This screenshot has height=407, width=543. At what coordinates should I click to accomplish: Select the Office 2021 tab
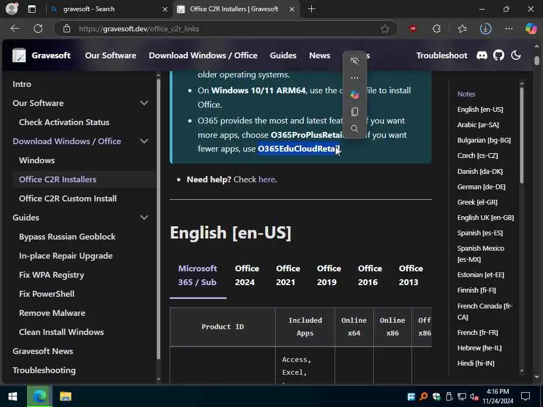pyautogui.click(x=288, y=276)
